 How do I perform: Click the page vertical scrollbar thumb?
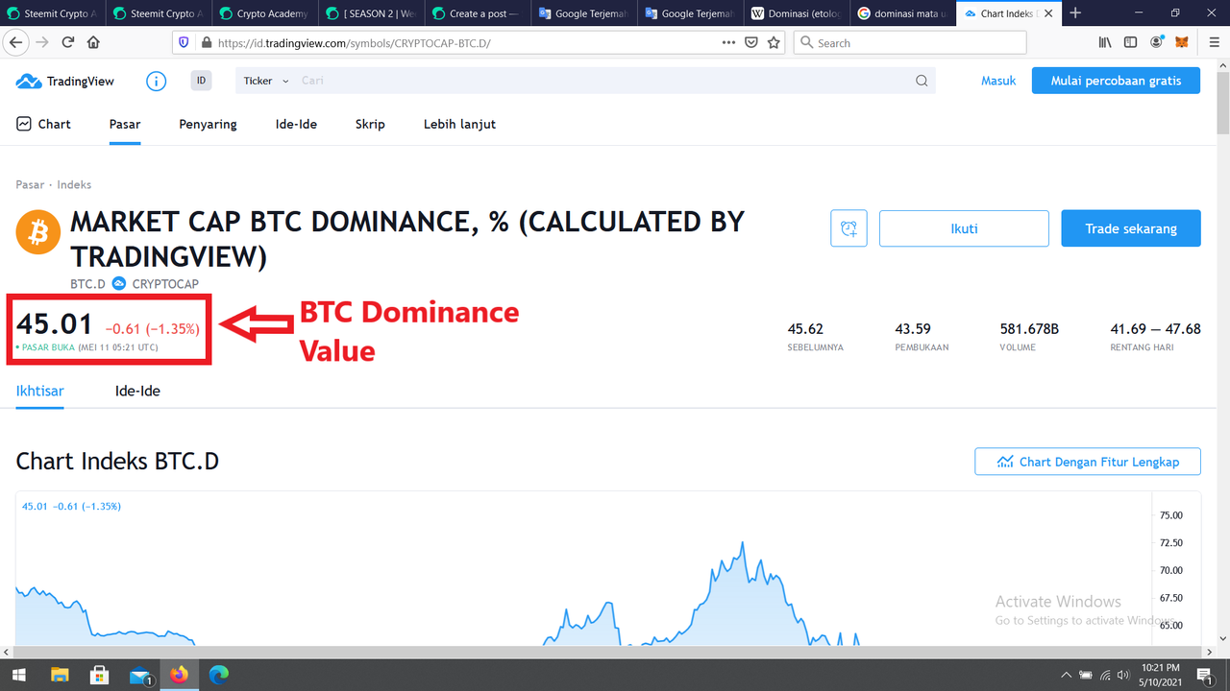[x=1222, y=101]
